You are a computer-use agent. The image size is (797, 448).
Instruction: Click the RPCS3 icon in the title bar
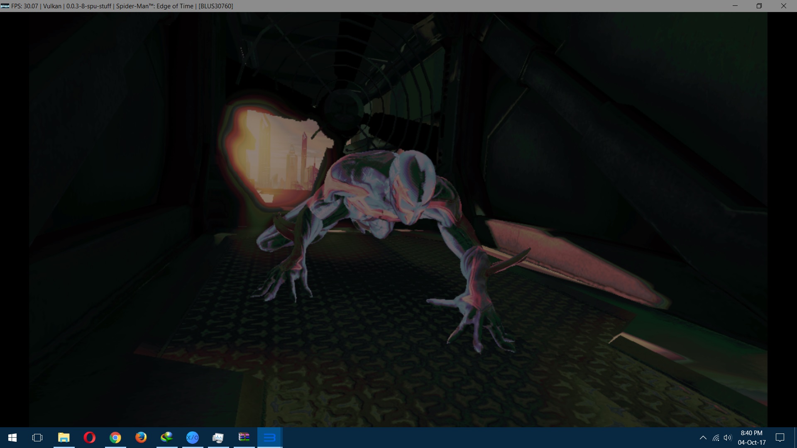click(x=5, y=6)
